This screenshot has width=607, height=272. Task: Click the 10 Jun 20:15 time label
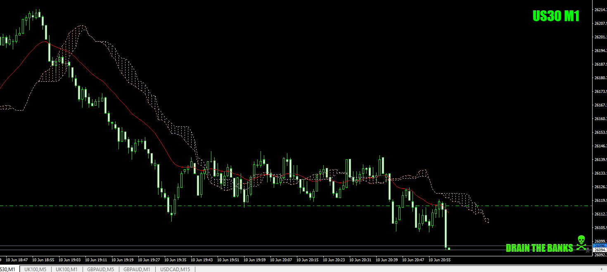pos(308,260)
